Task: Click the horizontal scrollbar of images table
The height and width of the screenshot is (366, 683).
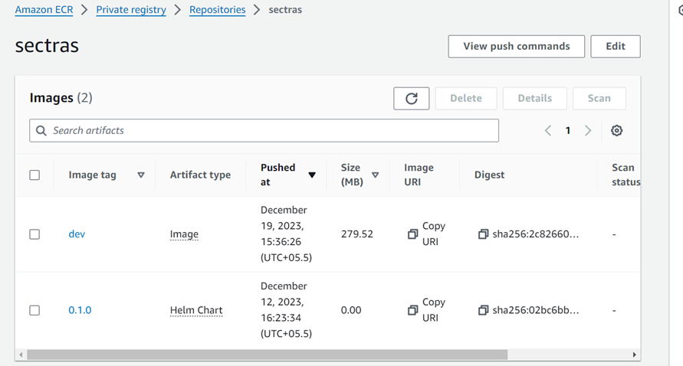Action: (267, 355)
